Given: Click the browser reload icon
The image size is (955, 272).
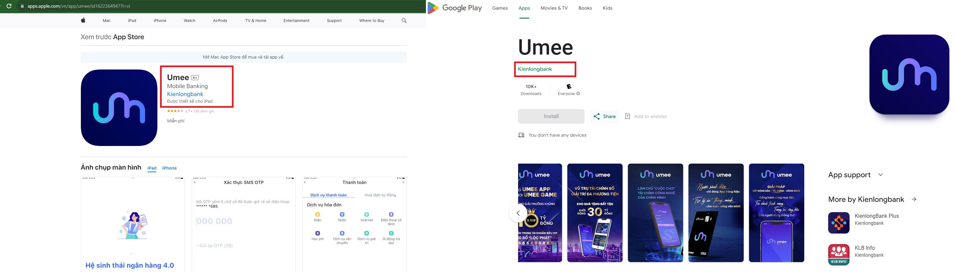Looking at the screenshot, I should click(x=9, y=6).
